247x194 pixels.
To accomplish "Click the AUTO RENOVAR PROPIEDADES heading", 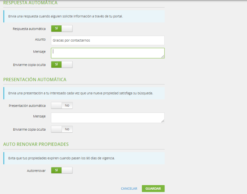I will pos(36,144).
